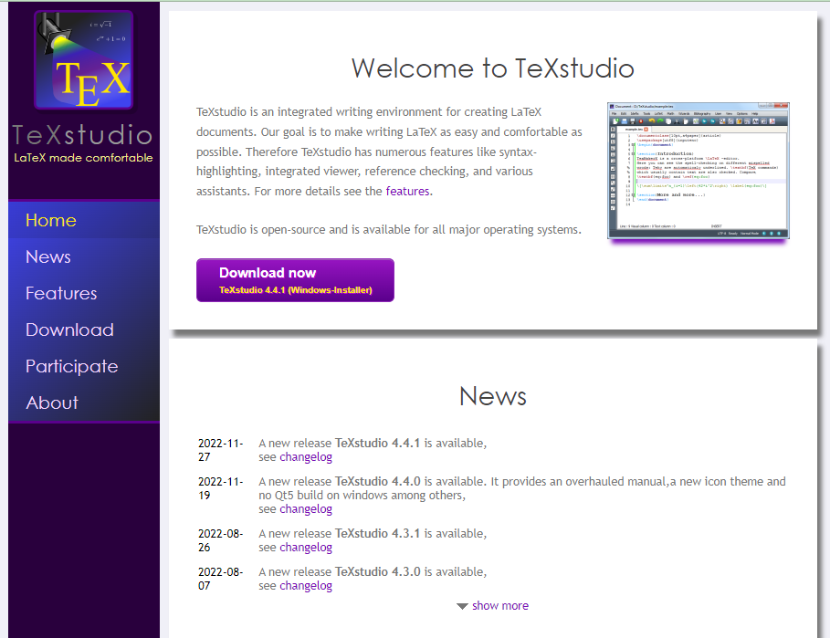Open changelog link for TeXstudio 4.4.1
The height and width of the screenshot is (638, 830).
coord(306,457)
